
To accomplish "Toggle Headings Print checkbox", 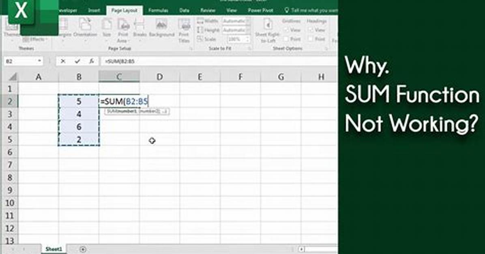I will tap(311, 39).
